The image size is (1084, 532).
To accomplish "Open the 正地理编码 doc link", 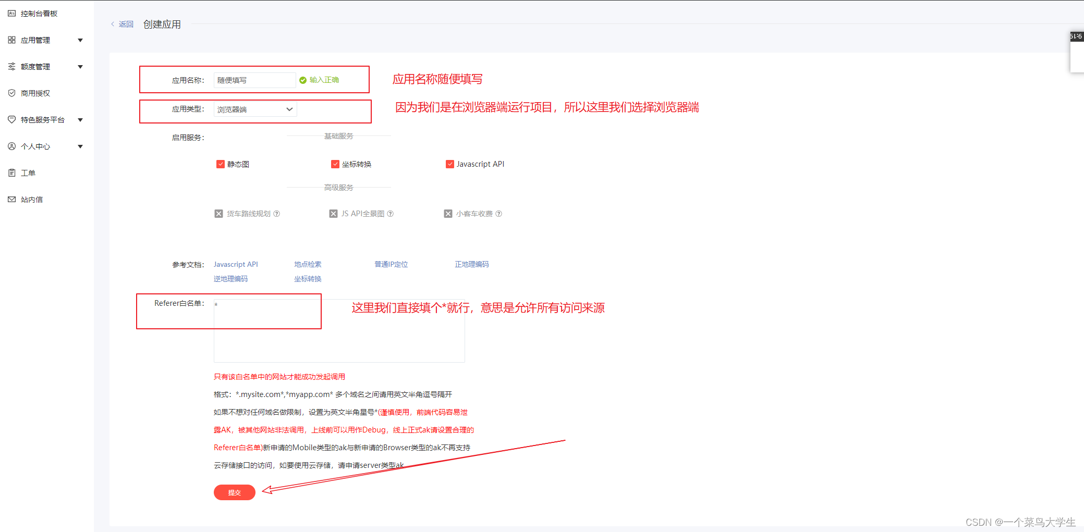I will [472, 264].
